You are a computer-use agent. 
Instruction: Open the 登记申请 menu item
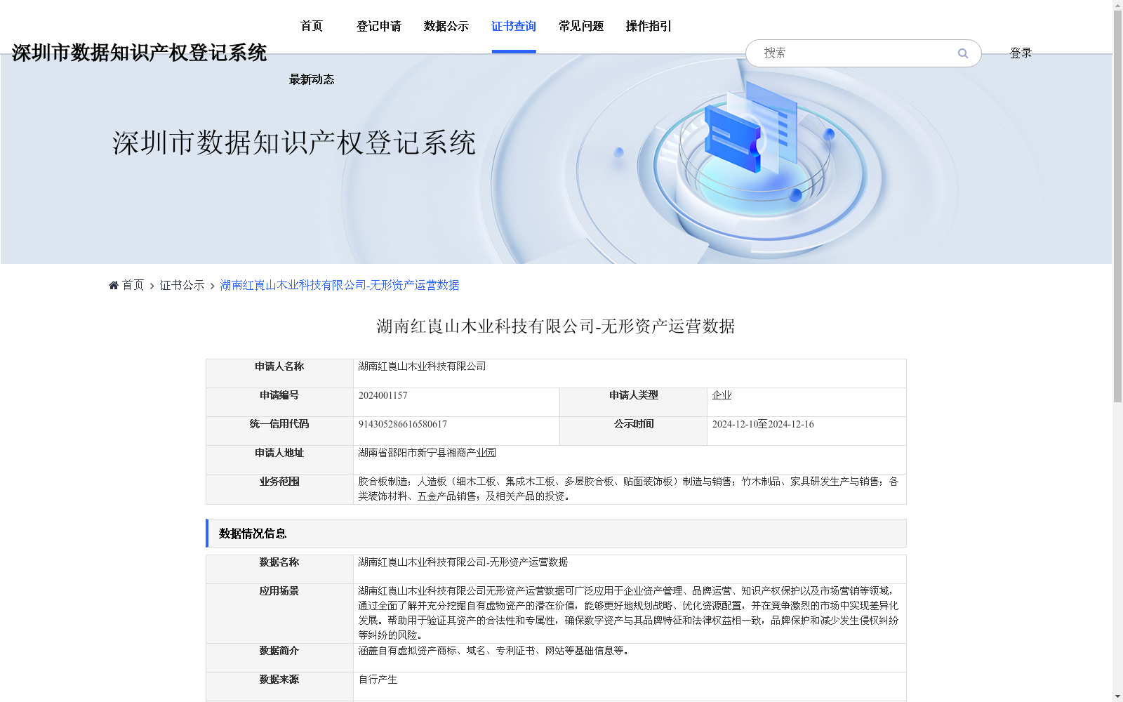tap(379, 26)
